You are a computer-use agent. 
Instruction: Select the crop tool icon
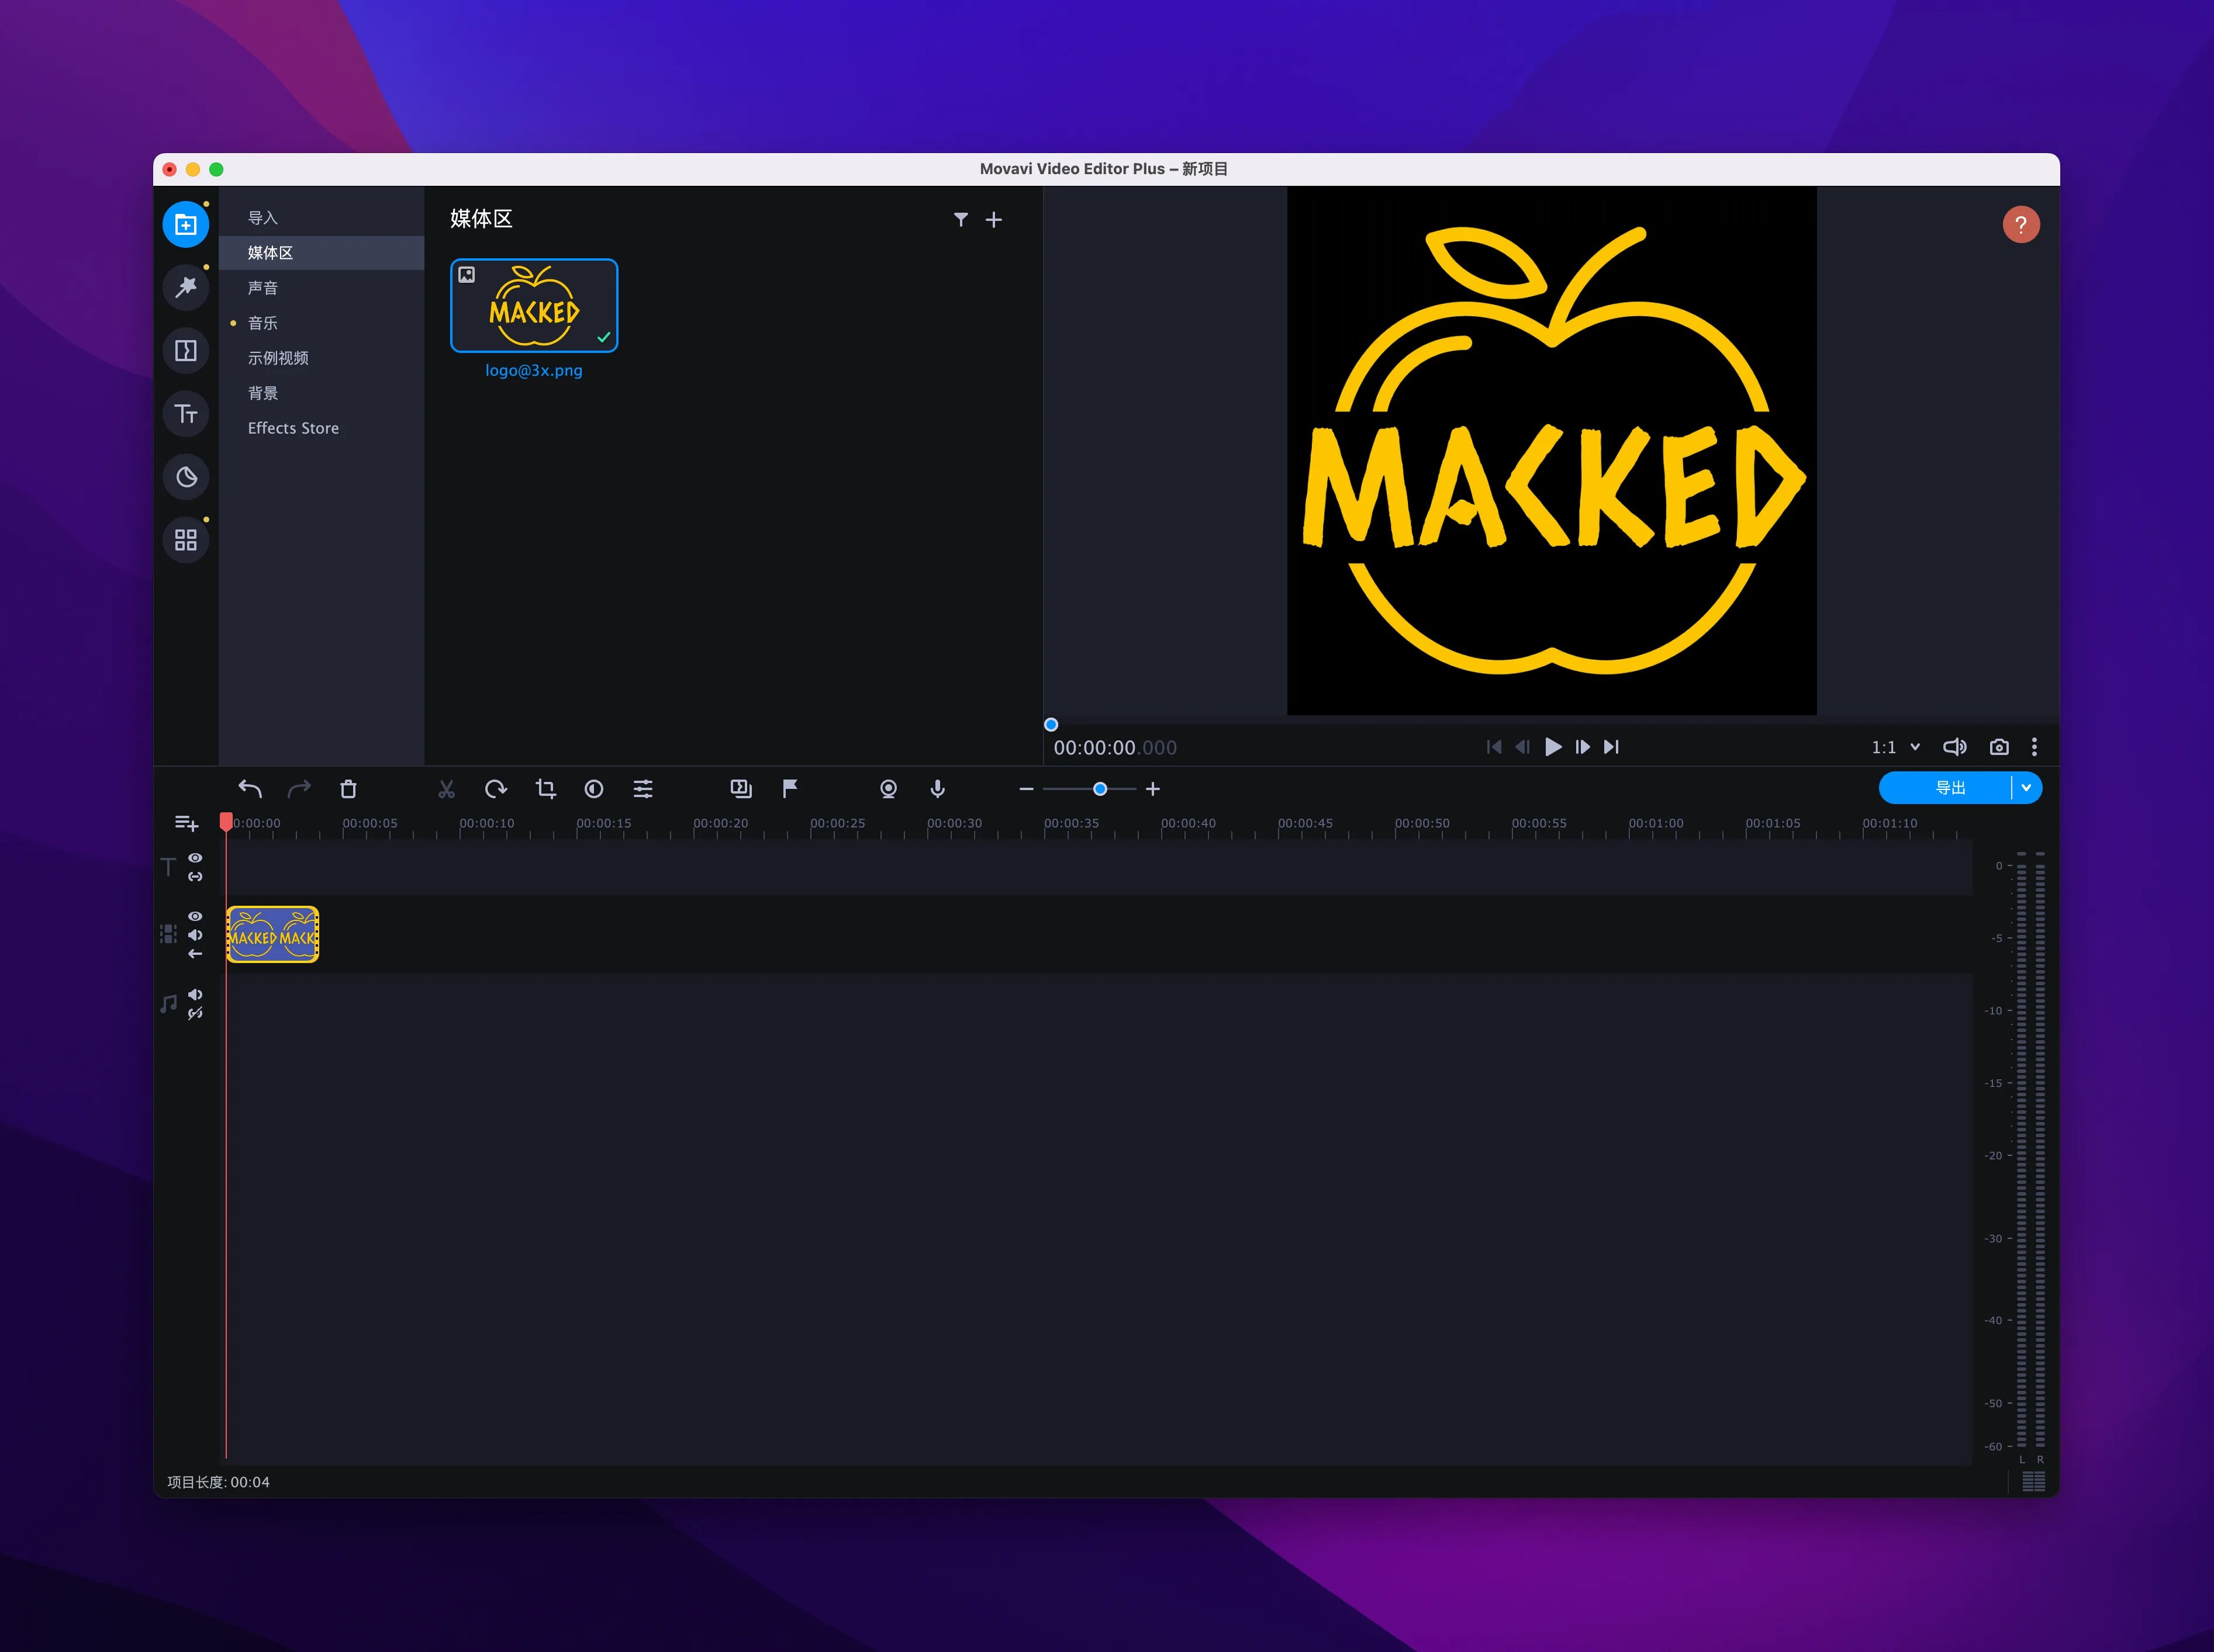545,789
